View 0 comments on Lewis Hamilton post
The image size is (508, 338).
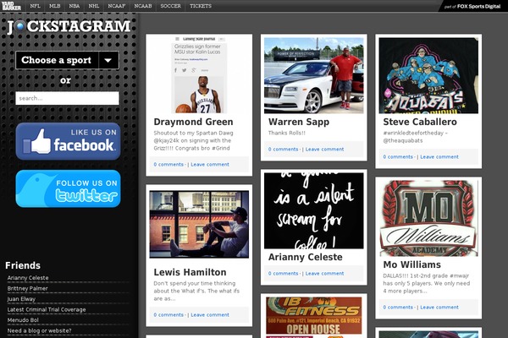pyautogui.click(x=168, y=314)
